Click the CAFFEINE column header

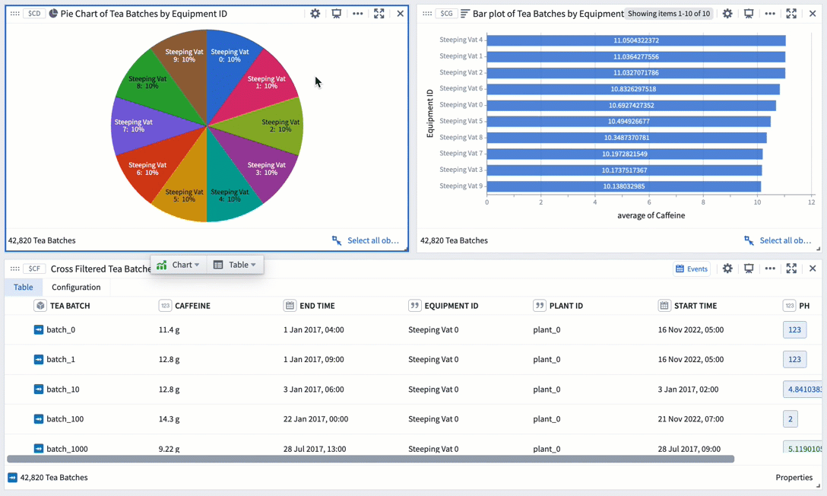192,306
